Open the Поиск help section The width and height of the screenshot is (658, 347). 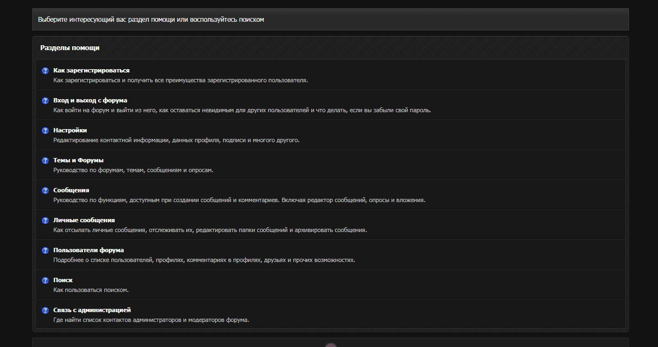(x=63, y=280)
